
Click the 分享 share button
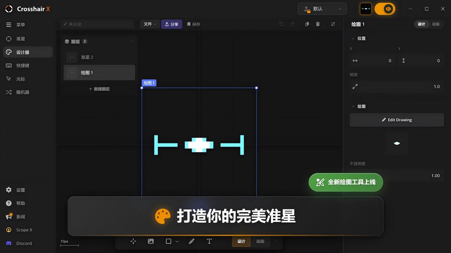click(x=172, y=24)
